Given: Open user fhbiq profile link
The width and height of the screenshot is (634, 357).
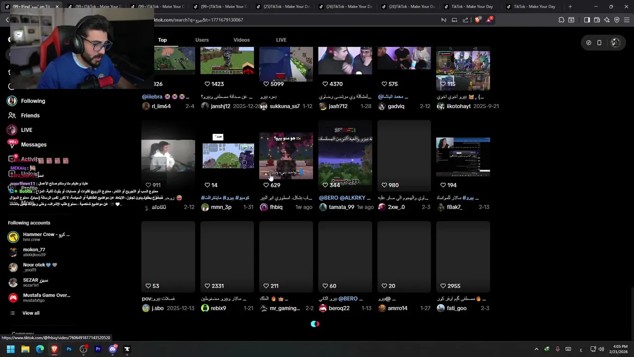Looking at the screenshot, I should point(276,207).
